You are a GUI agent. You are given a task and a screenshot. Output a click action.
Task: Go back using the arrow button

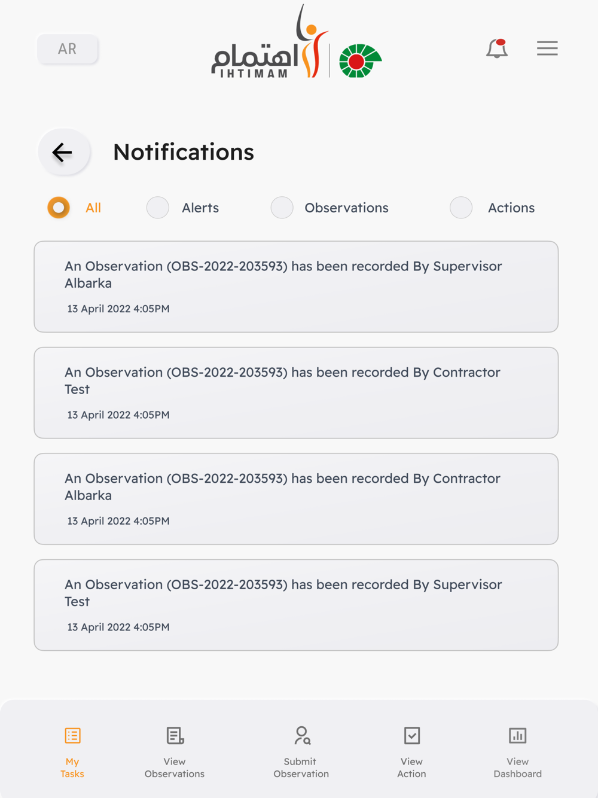63,152
